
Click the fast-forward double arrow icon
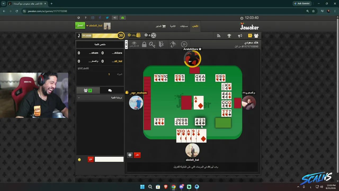point(184,44)
